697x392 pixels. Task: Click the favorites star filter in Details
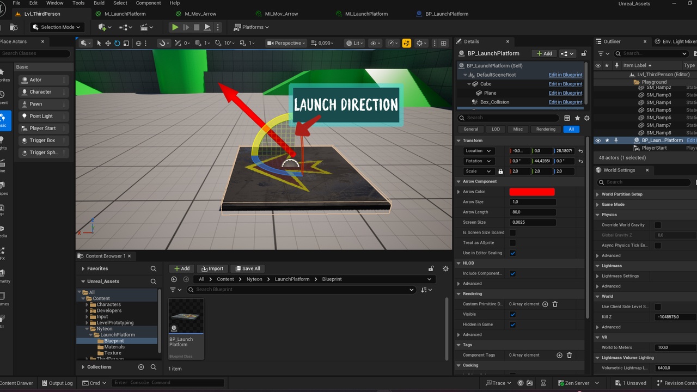(x=577, y=118)
